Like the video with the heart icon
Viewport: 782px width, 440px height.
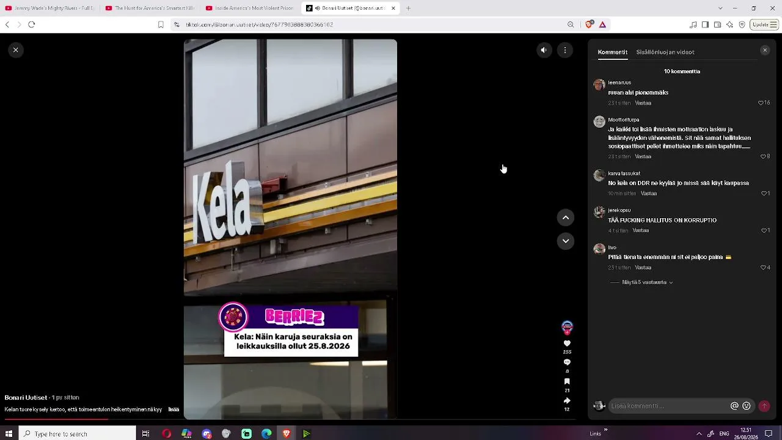[567, 343]
